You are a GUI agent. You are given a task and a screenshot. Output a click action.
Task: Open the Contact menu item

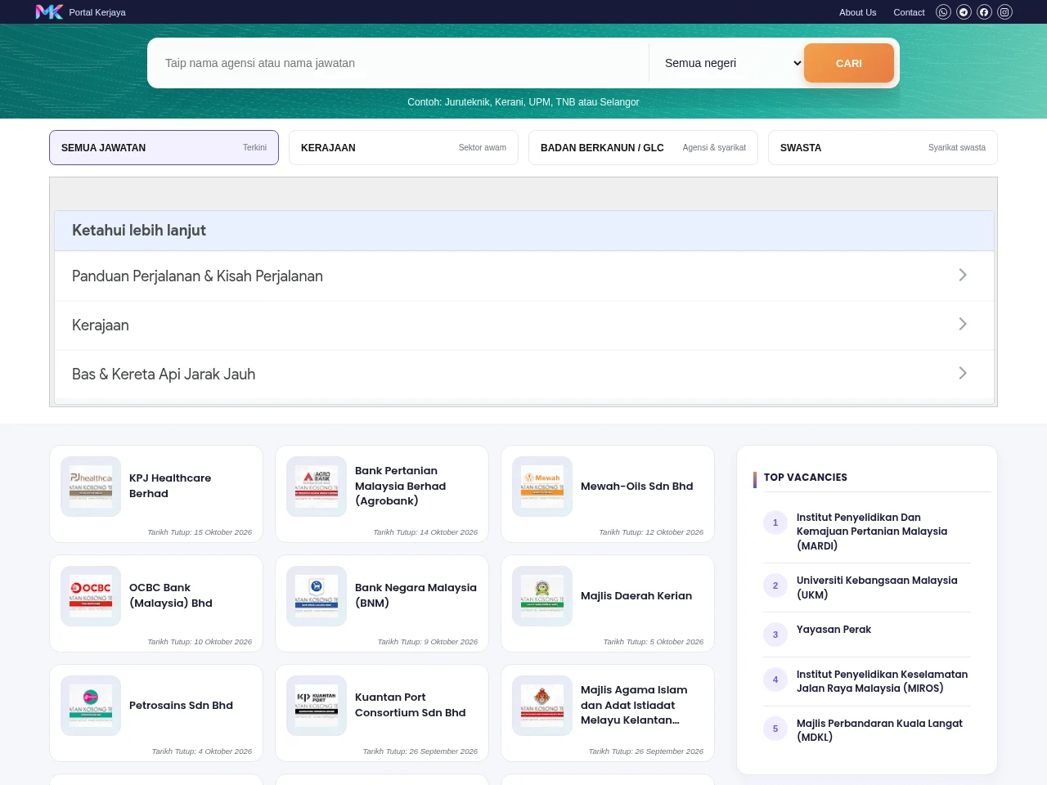click(x=909, y=12)
